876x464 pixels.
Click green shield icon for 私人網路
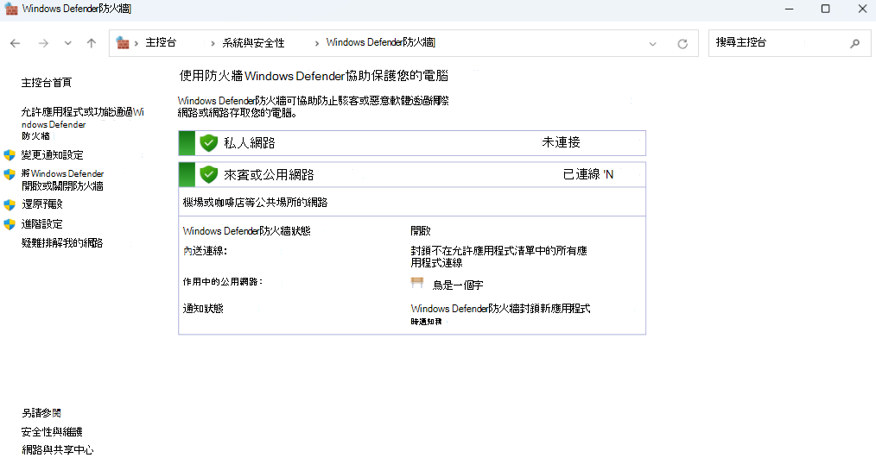[x=208, y=143]
